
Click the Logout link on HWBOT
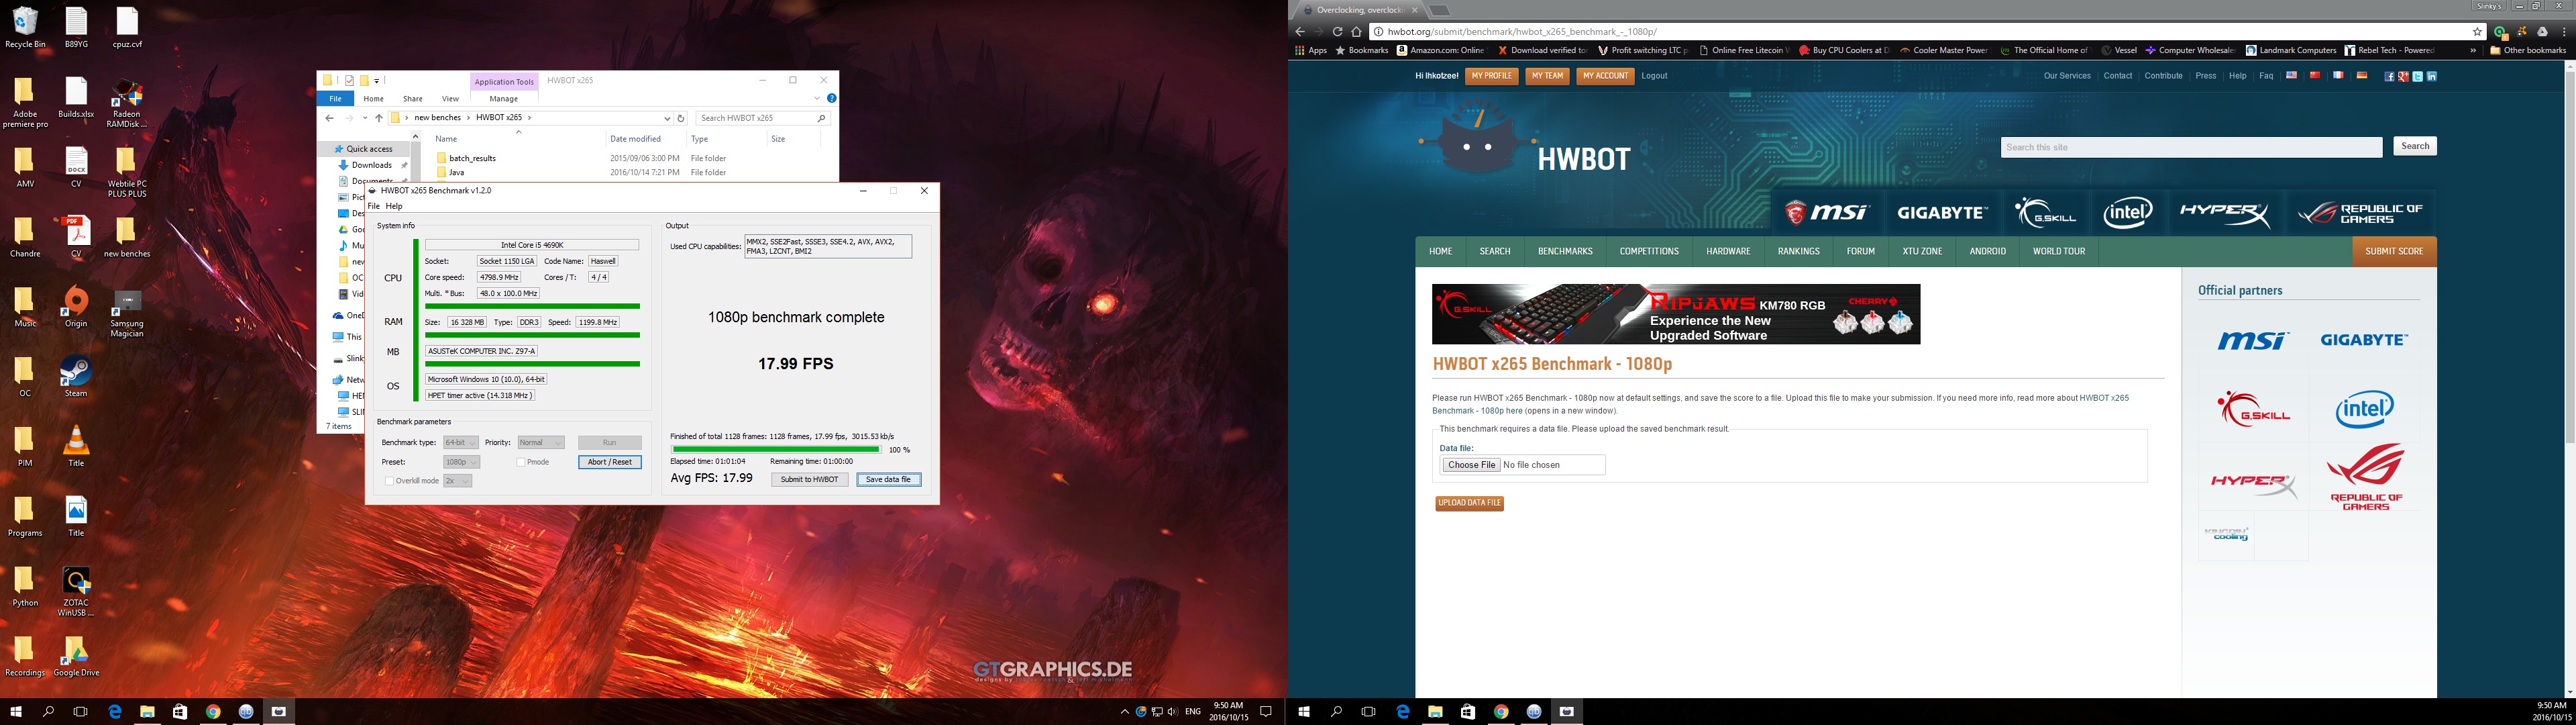click(x=1654, y=76)
